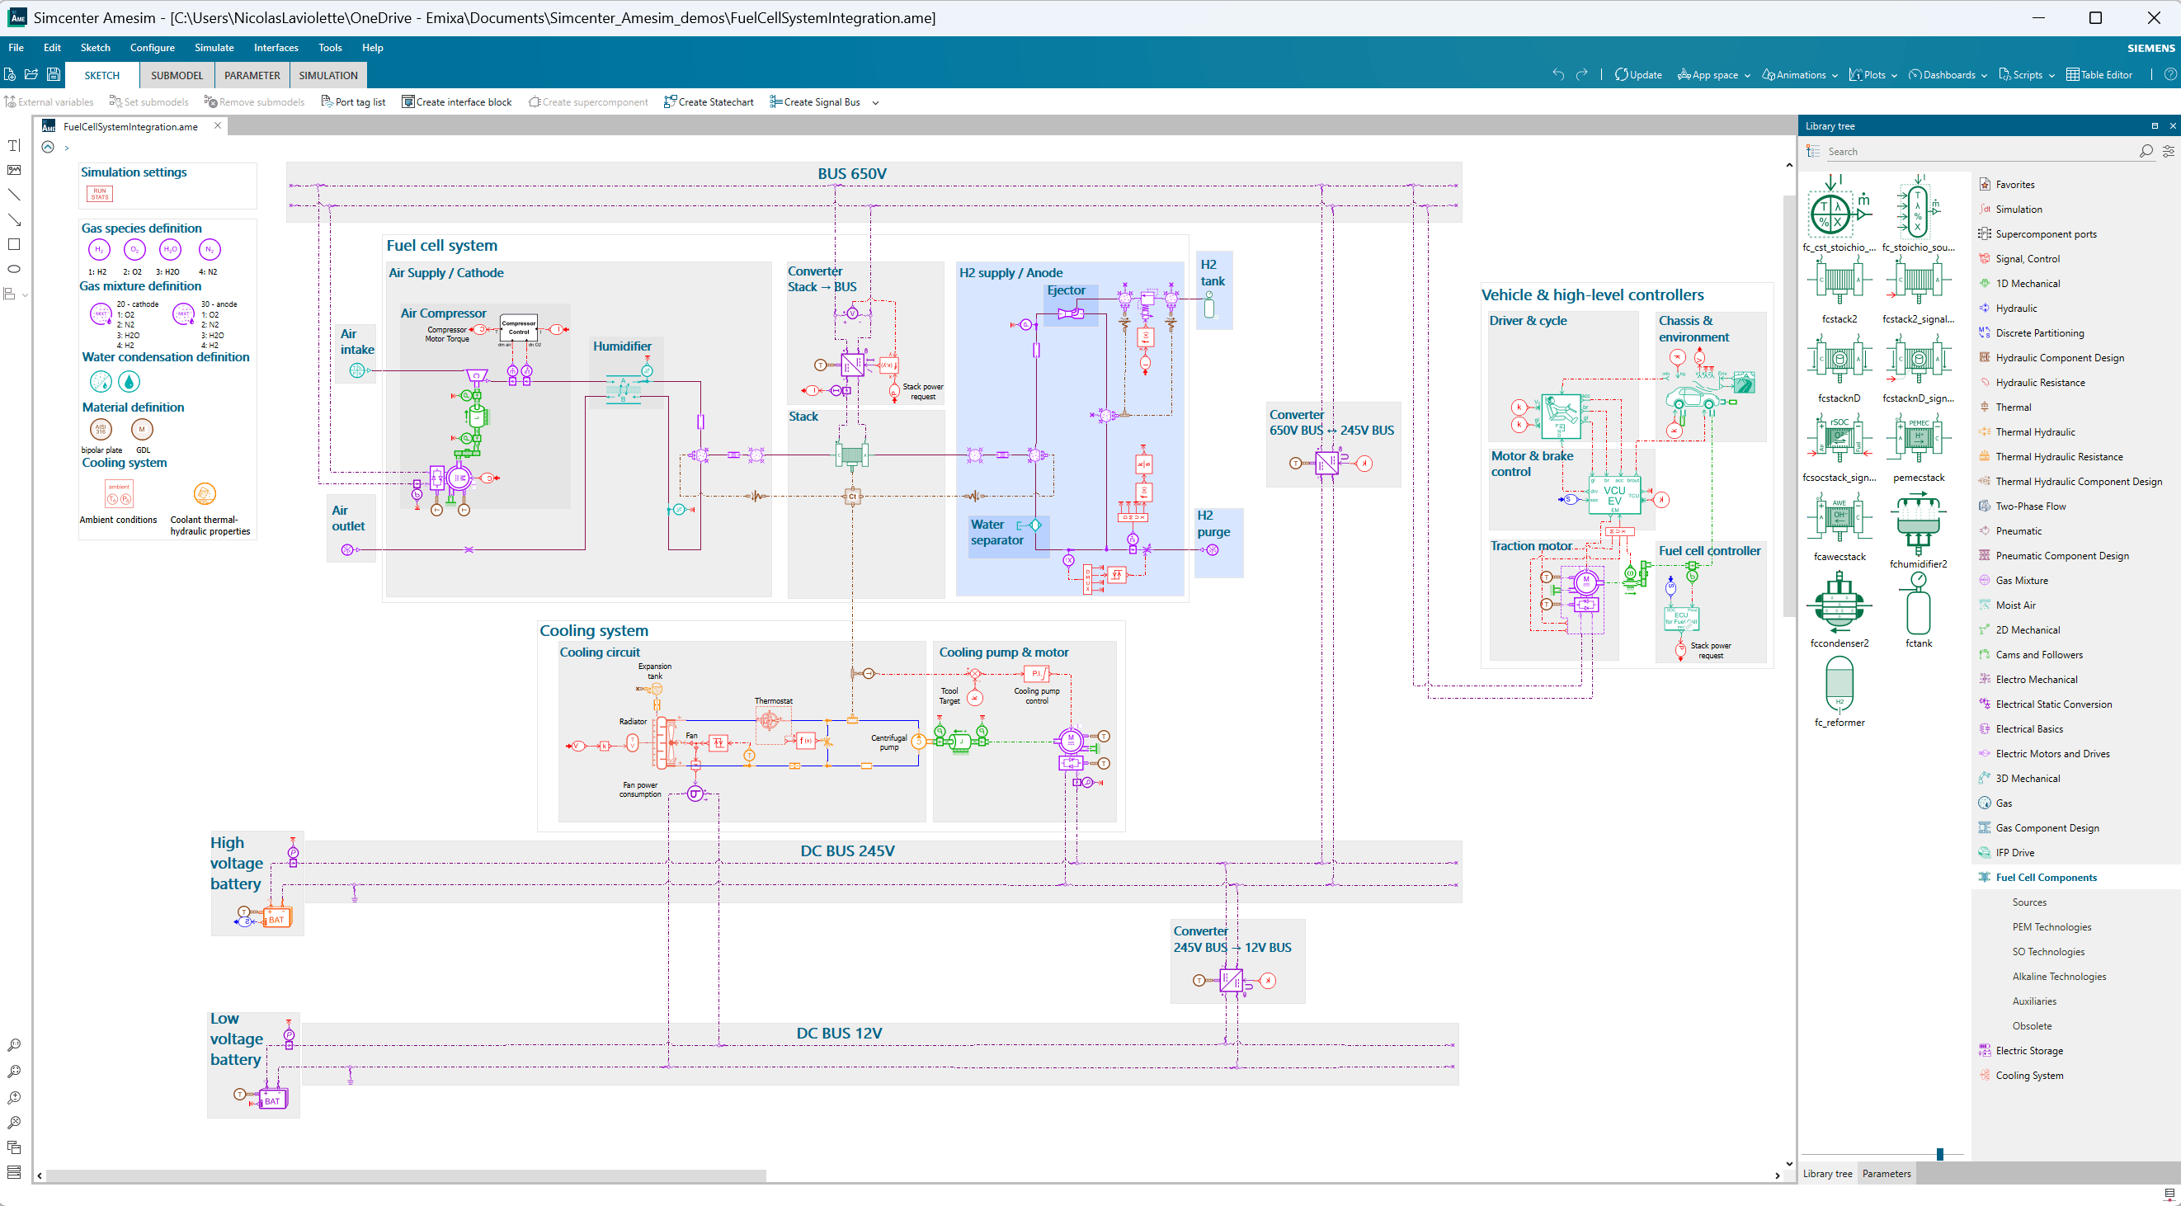The width and height of the screenshot is (2181, 1206).
Task: Open the Interfaces menu
Action: click(276, 47)
